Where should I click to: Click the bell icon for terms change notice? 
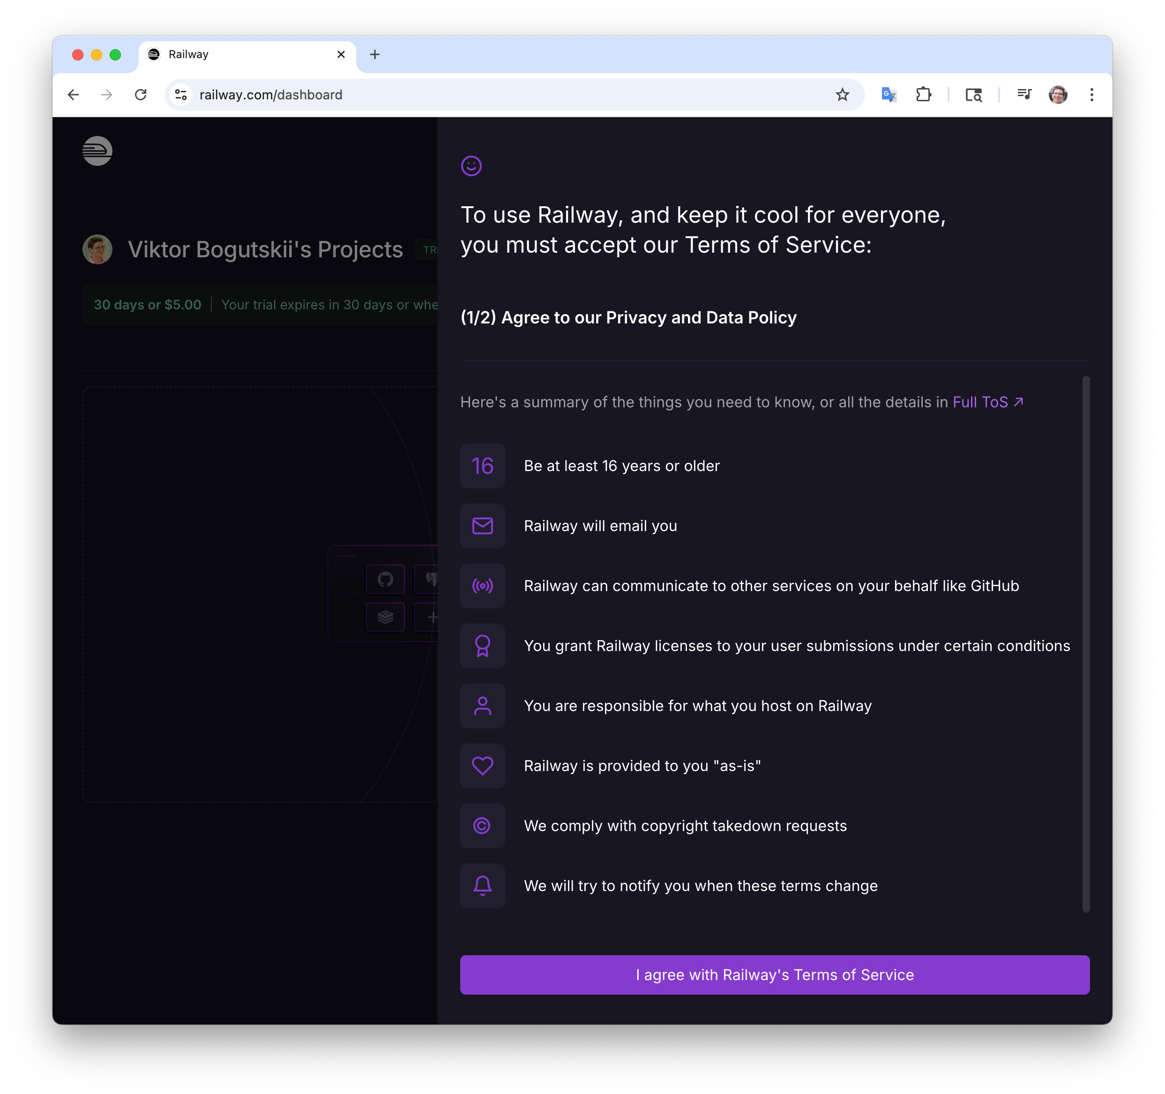coord(482,885)
